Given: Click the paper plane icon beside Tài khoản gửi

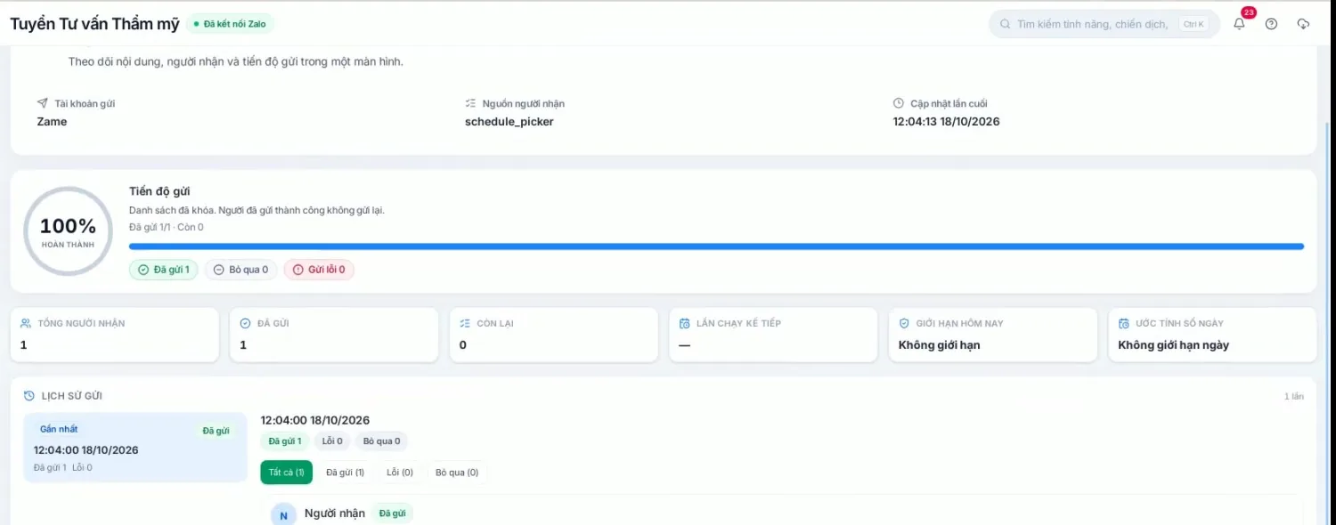Looking at the screenshot, I should tap(43, 103).
